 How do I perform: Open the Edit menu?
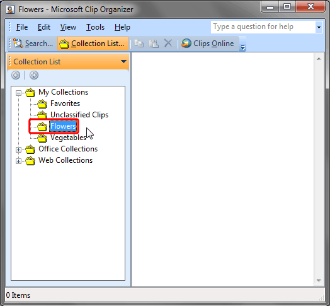[x=44, y=27]
